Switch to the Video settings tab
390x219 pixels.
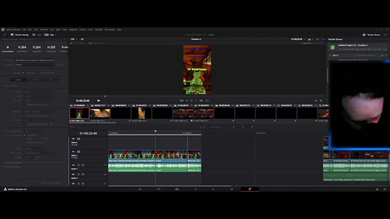coord(18,80)
